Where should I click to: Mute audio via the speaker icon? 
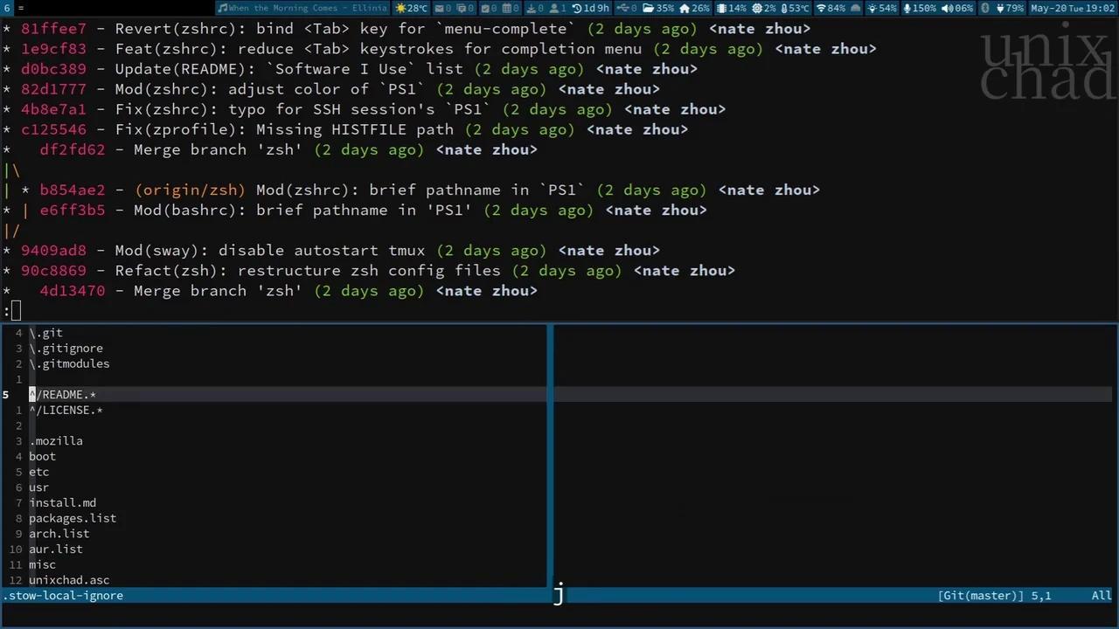pos(946,8)
